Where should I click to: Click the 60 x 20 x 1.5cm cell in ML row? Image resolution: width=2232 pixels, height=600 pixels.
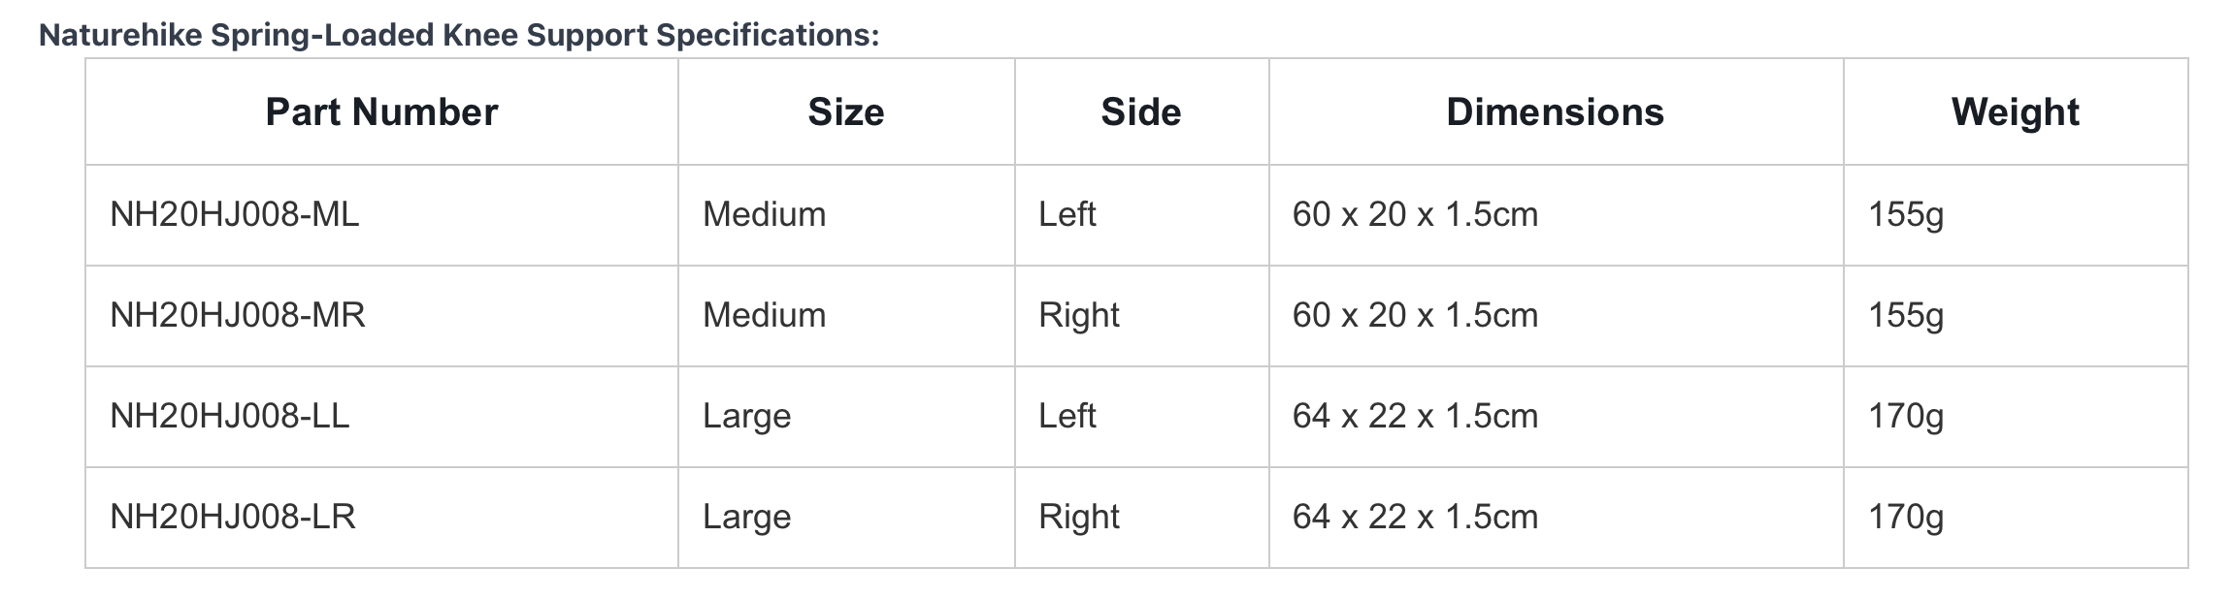coord(1556,215)
